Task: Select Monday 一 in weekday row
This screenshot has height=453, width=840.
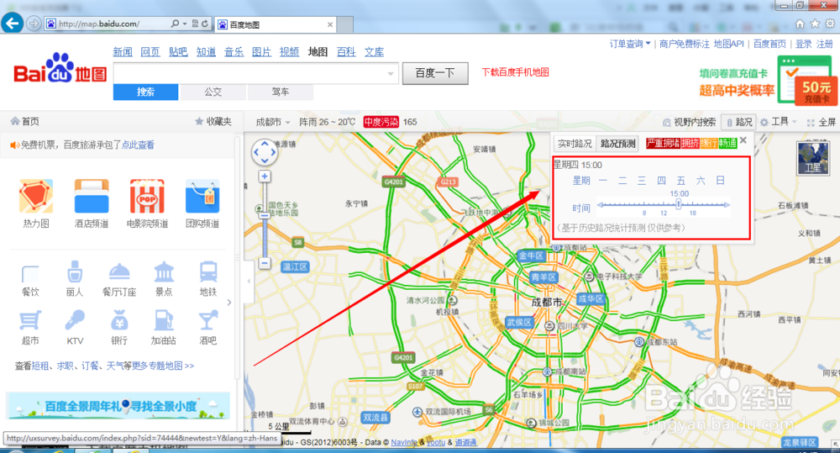Action: tap(603, 181)
